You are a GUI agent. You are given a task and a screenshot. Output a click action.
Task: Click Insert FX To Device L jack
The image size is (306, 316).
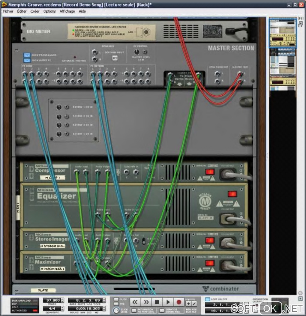pos(170,75)
